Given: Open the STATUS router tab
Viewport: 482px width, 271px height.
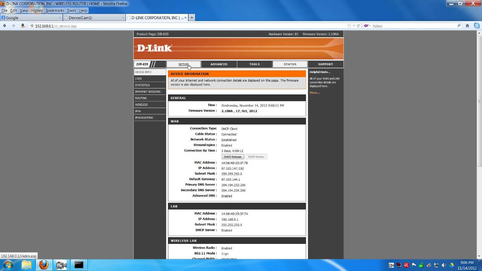Looking at the screenshot, I should pos(290,64).
